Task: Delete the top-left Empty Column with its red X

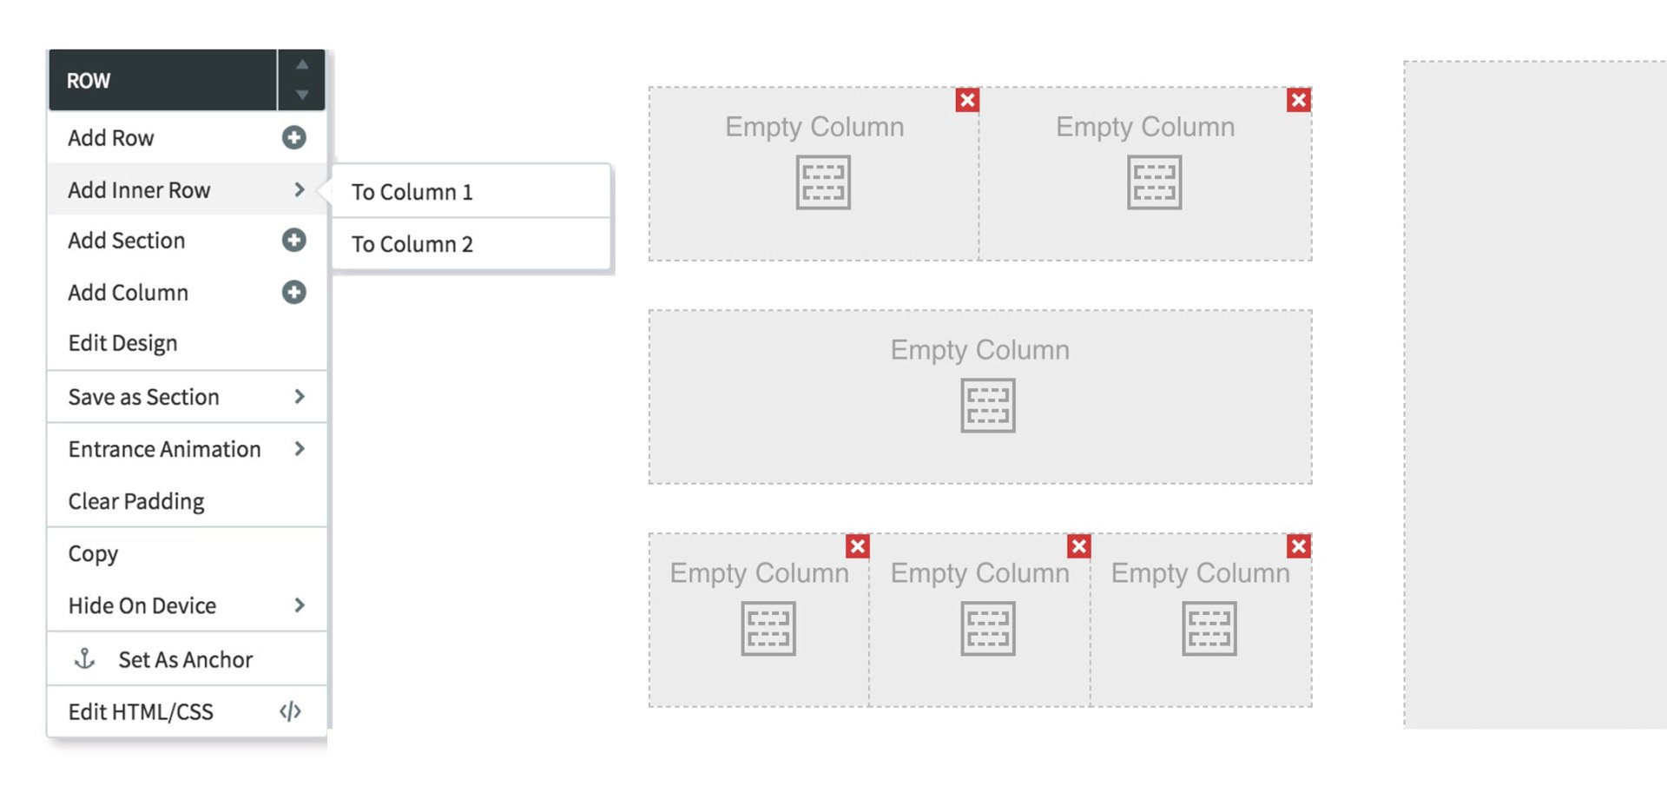Action: pos(966,100)
